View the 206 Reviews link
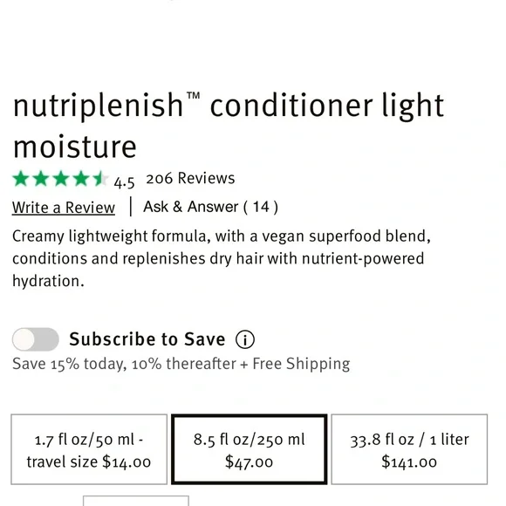This screenshot has width=506, height=506. coord(190,179)
